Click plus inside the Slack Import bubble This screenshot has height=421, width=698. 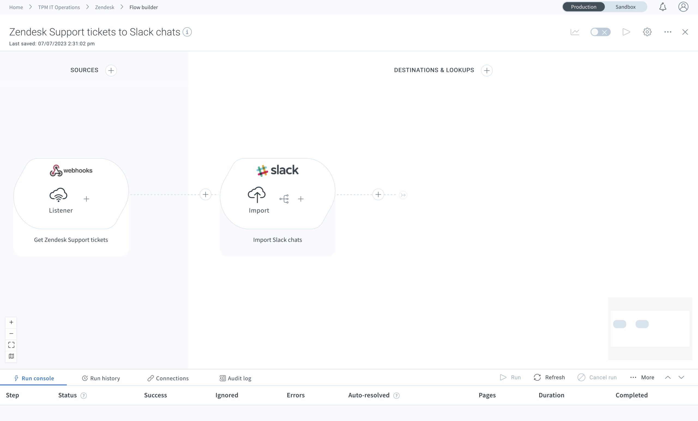pos(301,199)
